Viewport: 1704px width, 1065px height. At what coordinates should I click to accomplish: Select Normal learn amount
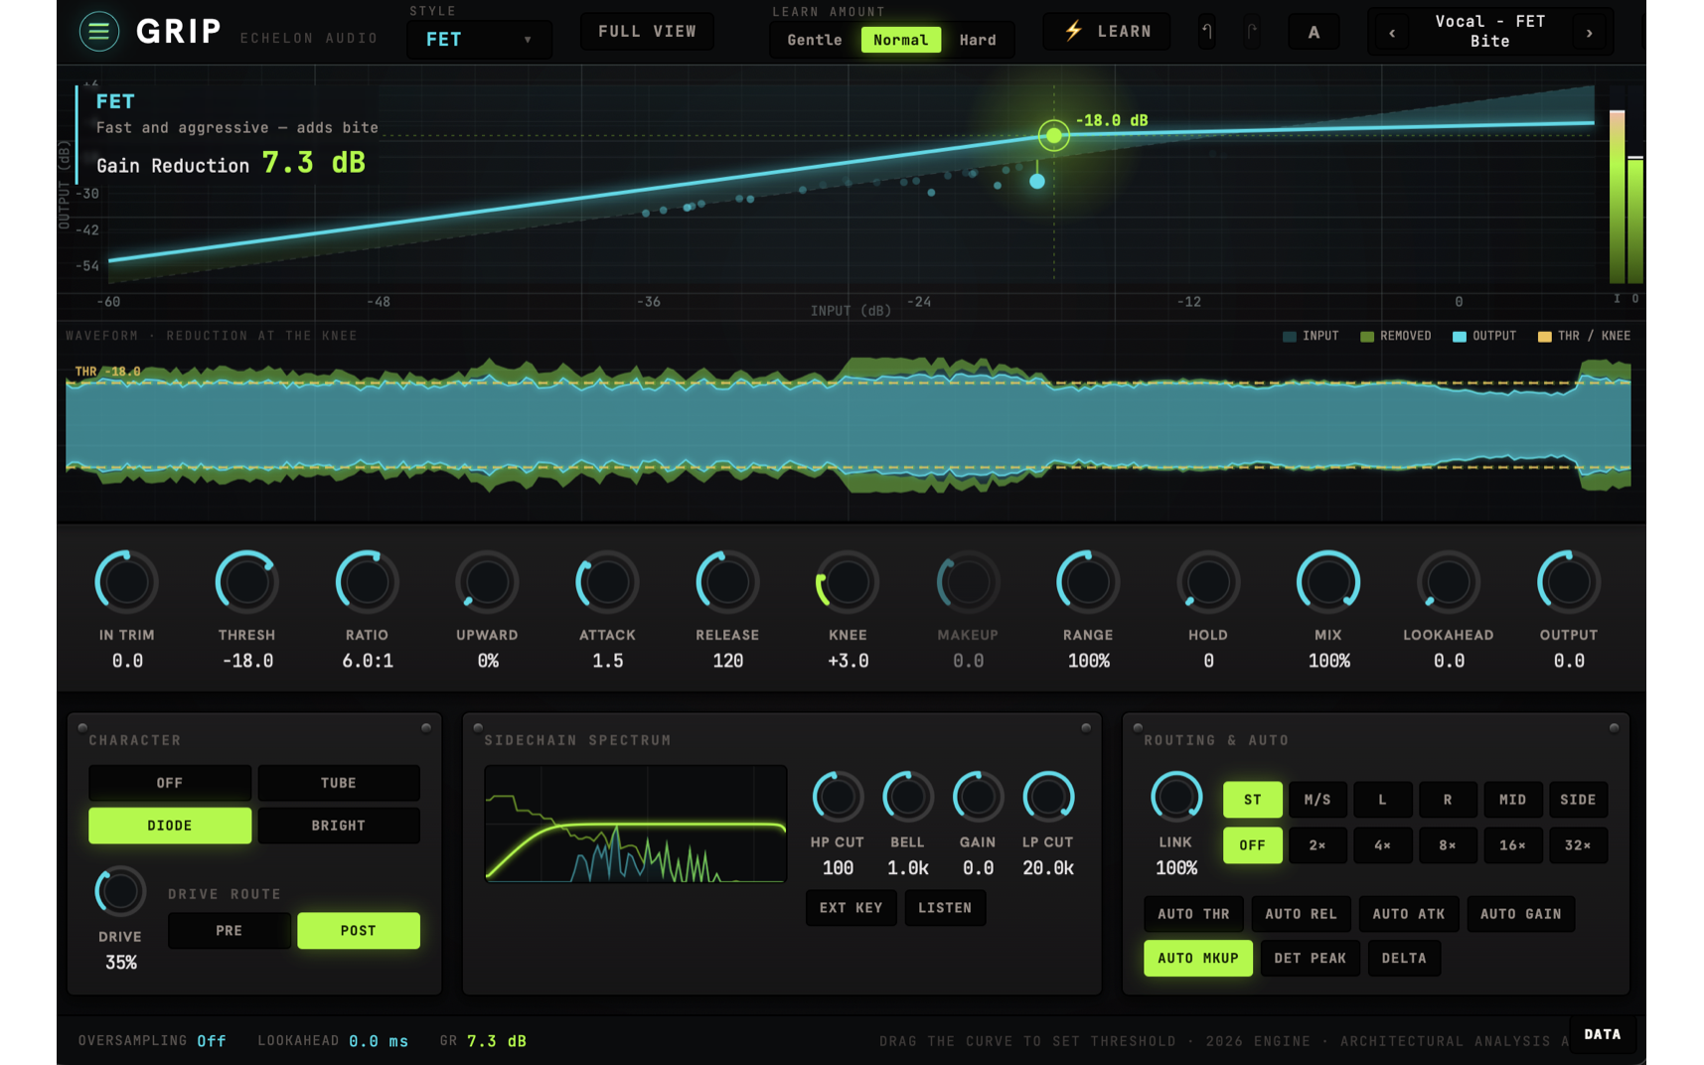coord(900,40)
